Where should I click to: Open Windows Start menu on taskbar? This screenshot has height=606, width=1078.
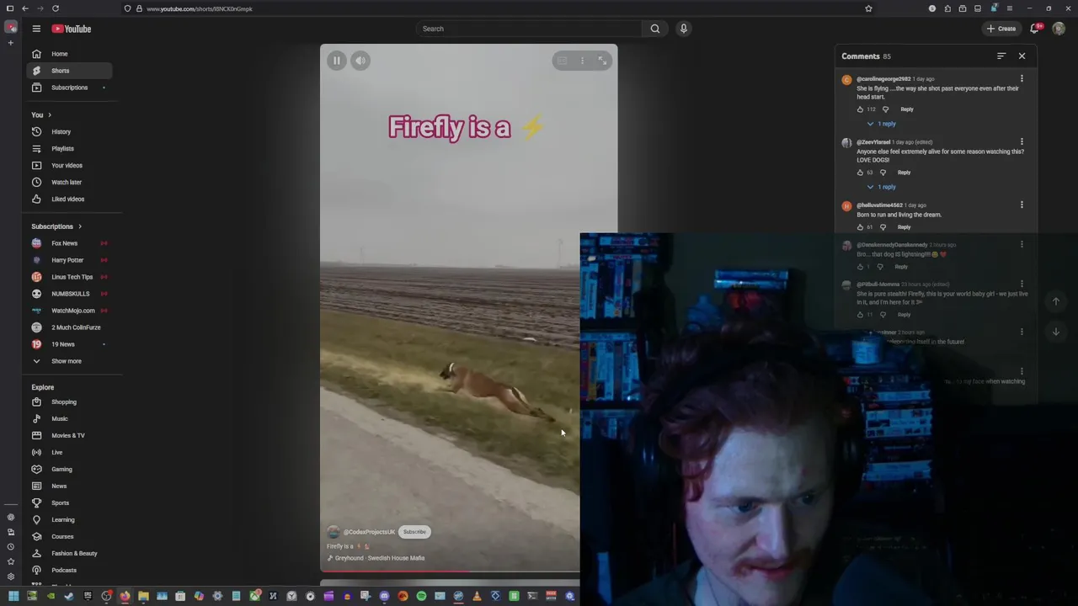tap(13, 597)
